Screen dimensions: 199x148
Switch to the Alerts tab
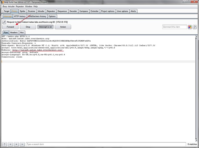coord(133,11)
